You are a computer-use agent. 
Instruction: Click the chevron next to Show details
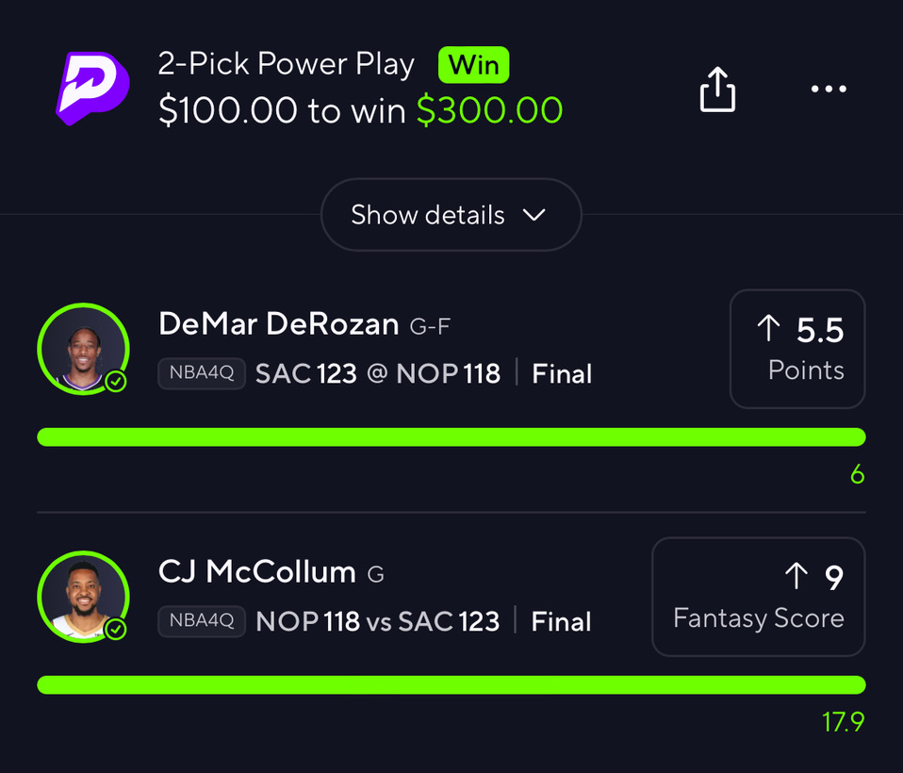pos(534,215)
